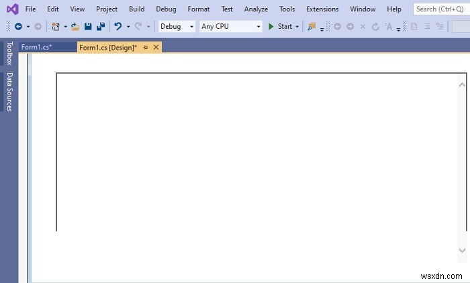Open the Analyze menu
Viewport: 470px width, 283px height.
[x=256, y=9]
